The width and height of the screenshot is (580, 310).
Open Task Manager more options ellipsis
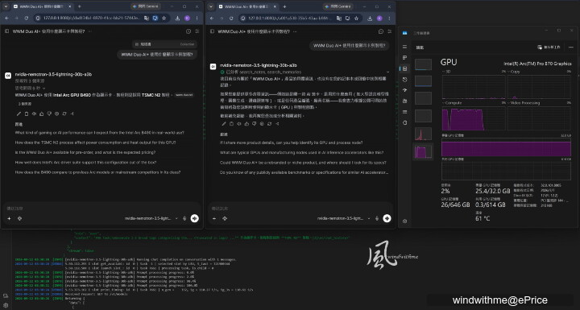click(571, 48)
